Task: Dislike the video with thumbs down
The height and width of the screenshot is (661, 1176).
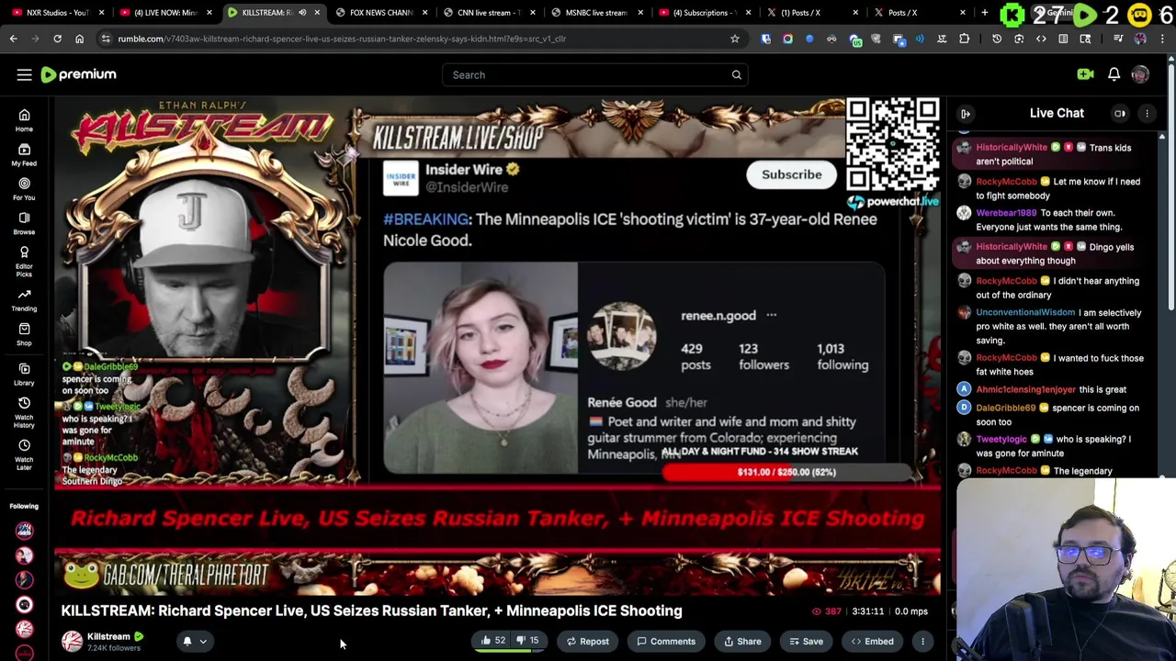Action: 527,641
